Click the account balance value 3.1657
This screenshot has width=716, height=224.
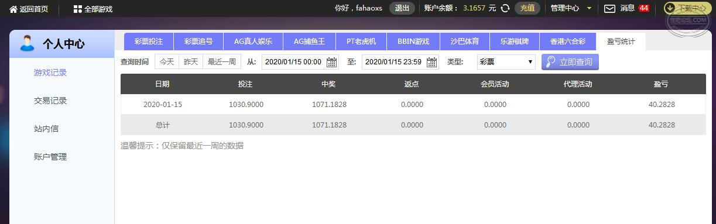pyautogui.click(x=474, y=8)
